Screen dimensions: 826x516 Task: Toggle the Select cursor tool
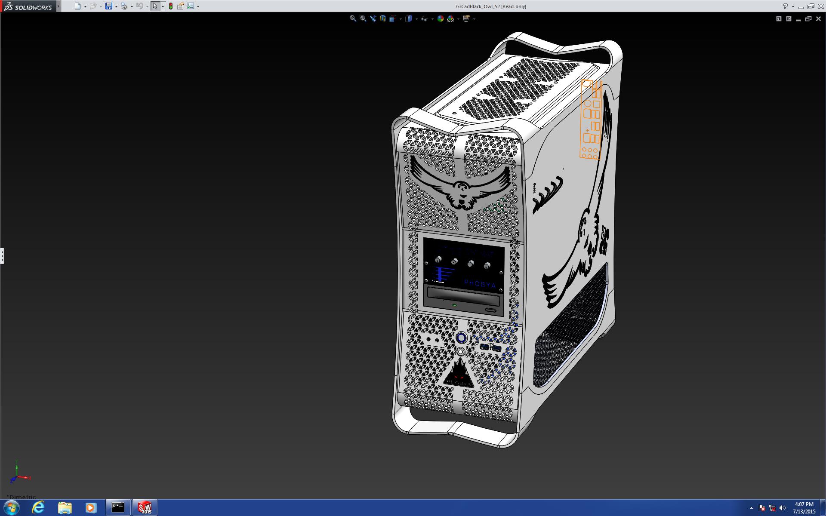click(155, 6)
